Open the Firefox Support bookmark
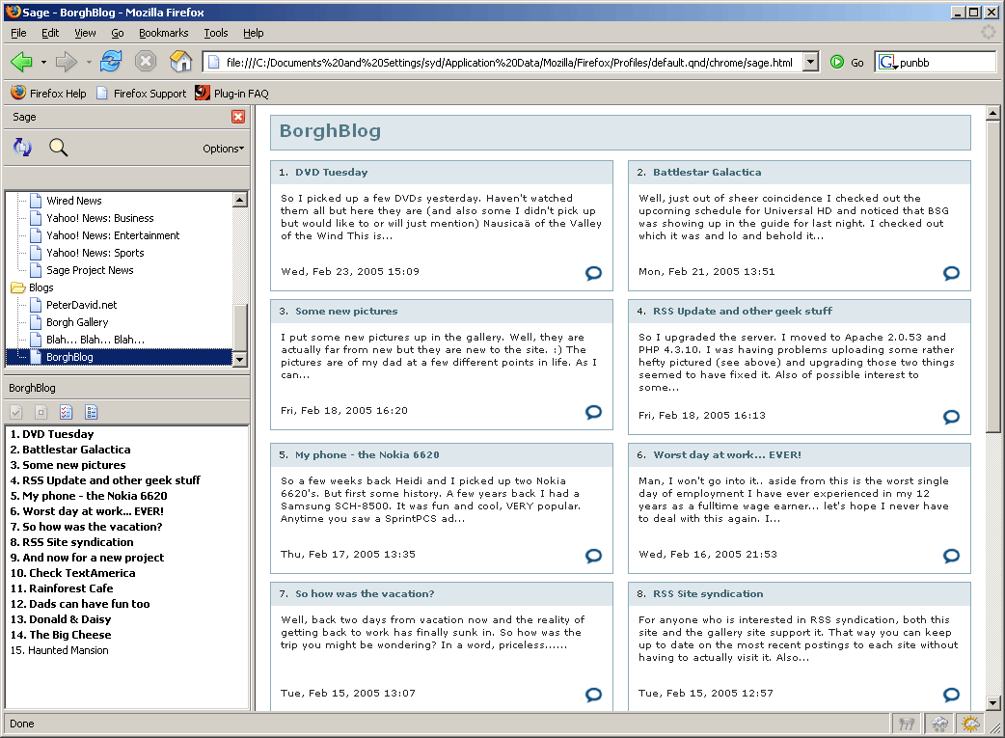This screenshot has width=1005, height=738. click(x=141, y=93)
